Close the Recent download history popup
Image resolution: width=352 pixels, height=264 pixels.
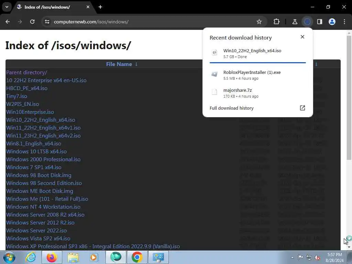tap(302, 37)
